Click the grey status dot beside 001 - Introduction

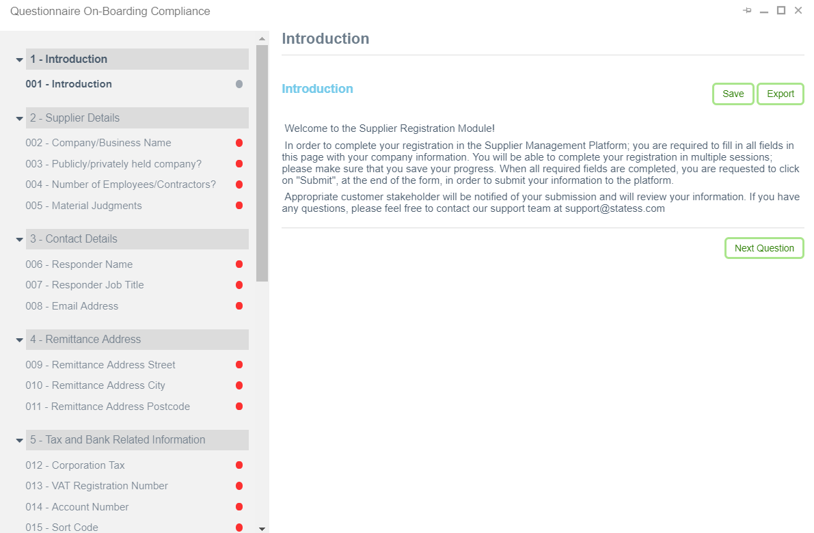[239, 84]
